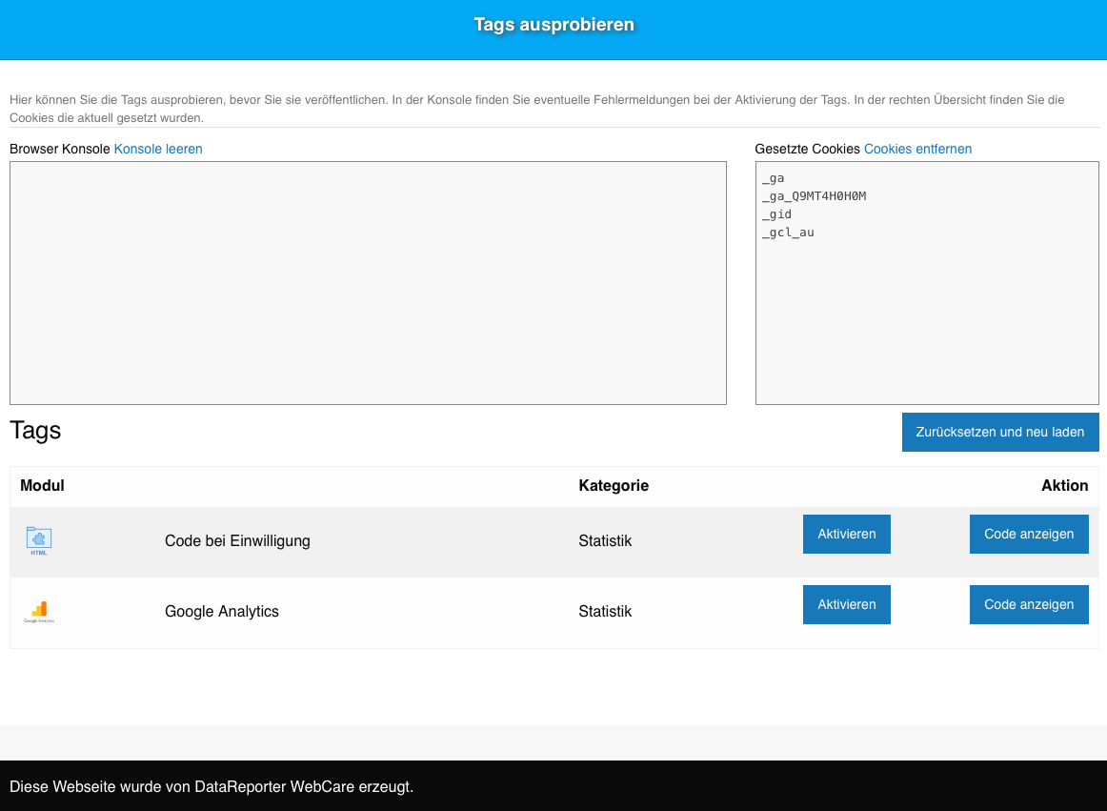
Task: Select the _ga cookie entry
Action: [x=774, y=178]
